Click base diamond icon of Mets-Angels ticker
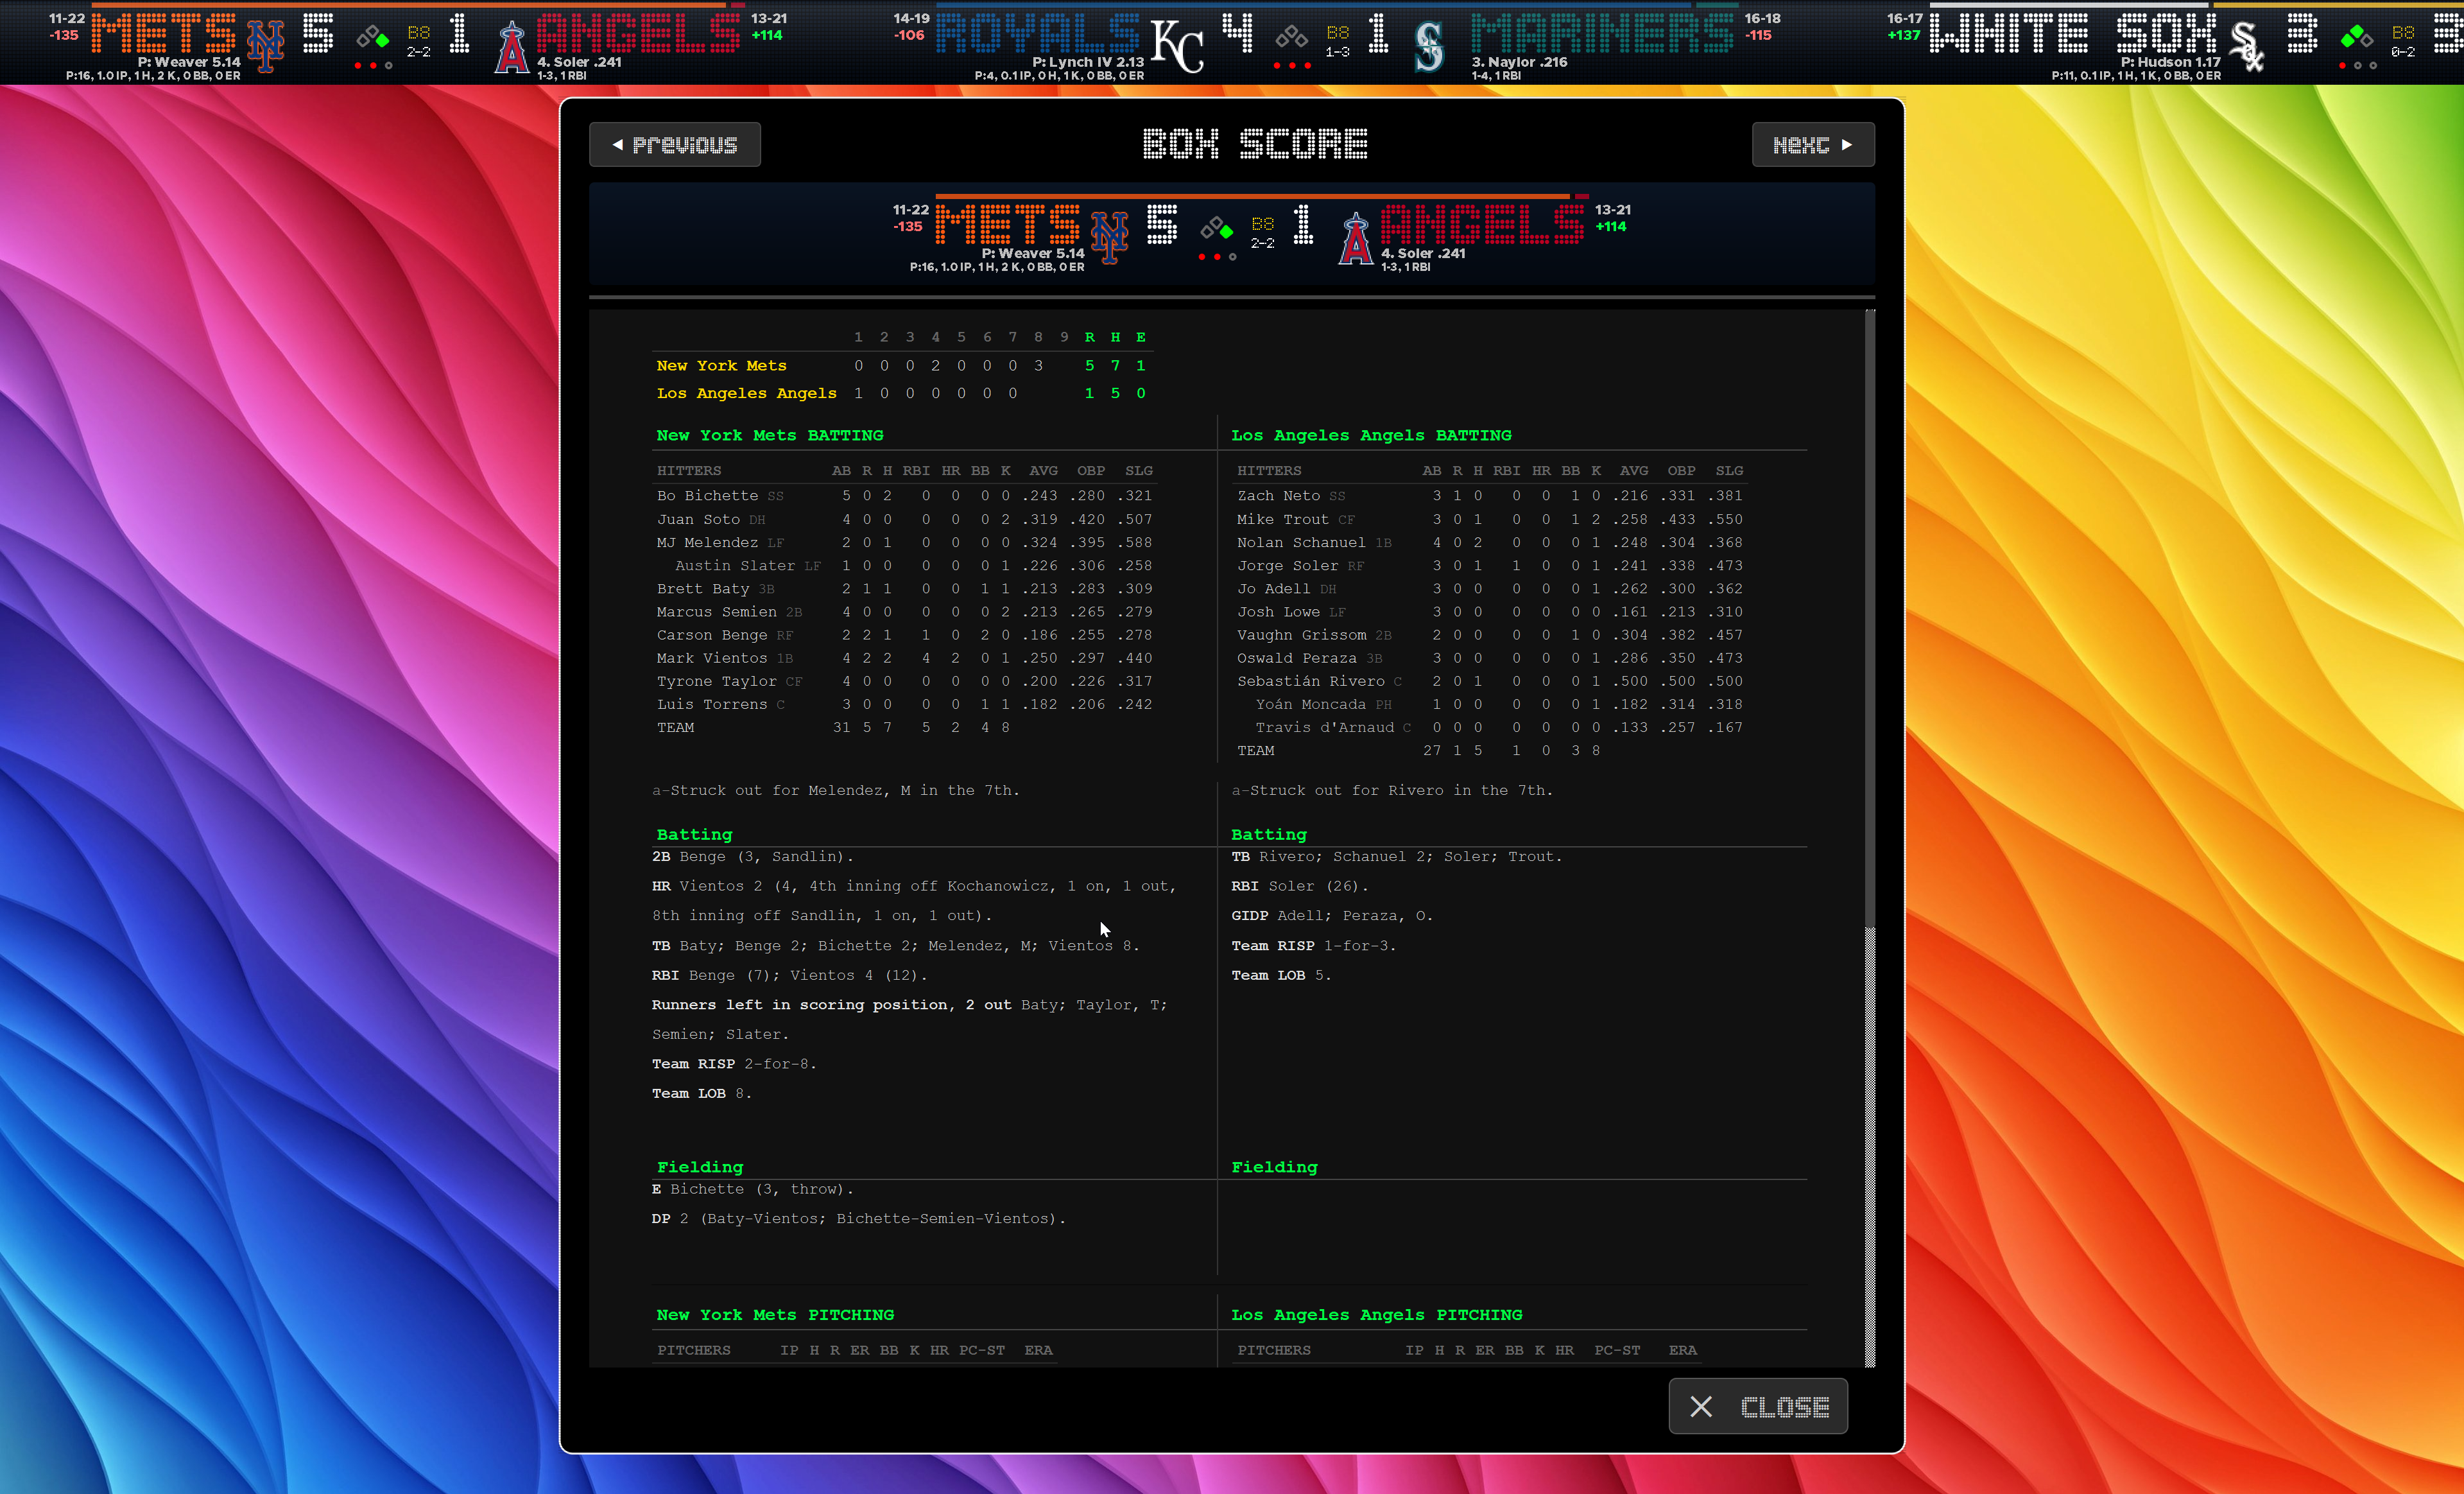This screenshot has height=1494, width=2464. coord(373,37)
